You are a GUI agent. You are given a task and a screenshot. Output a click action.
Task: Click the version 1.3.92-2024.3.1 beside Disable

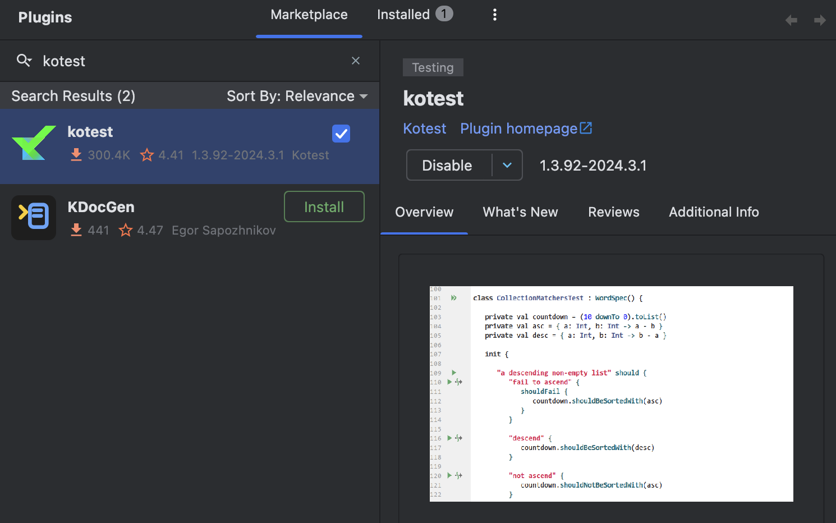click(593, 166)
